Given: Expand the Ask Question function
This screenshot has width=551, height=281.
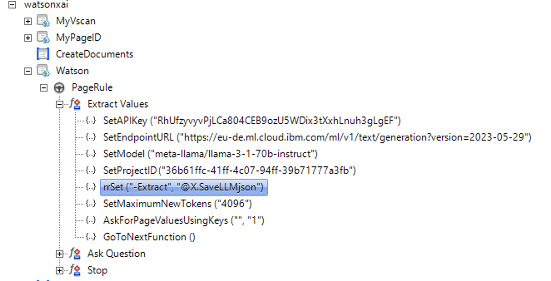Looking at the screenshot, I should [x=60, y=254].
